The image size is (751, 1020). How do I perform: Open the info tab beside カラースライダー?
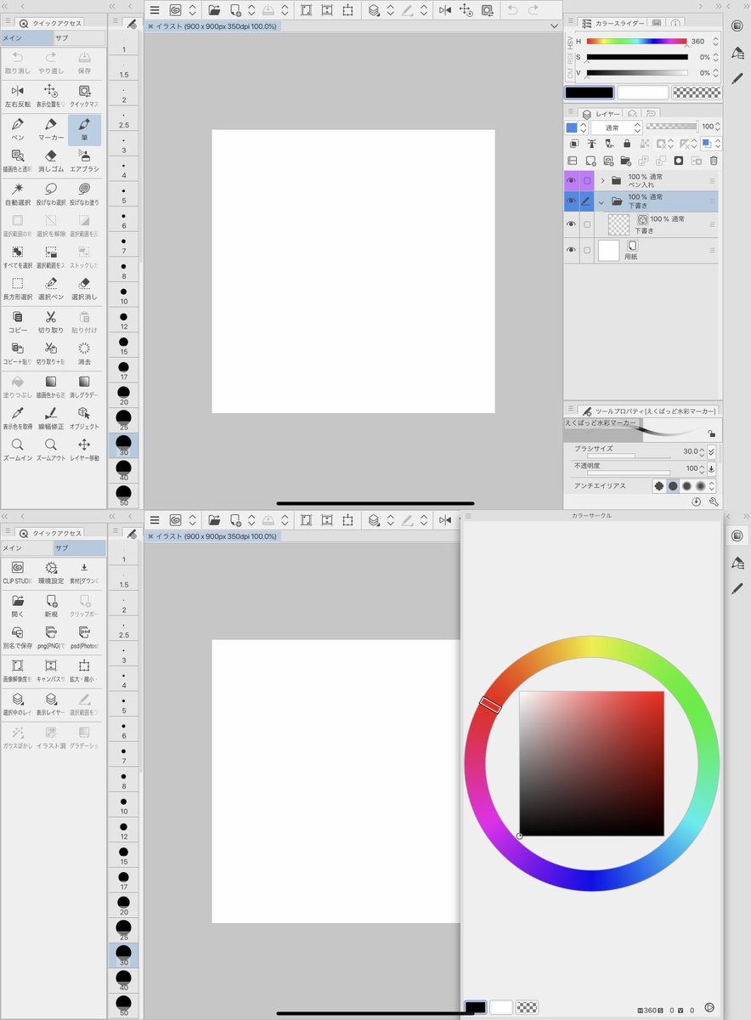coord(675,22)
